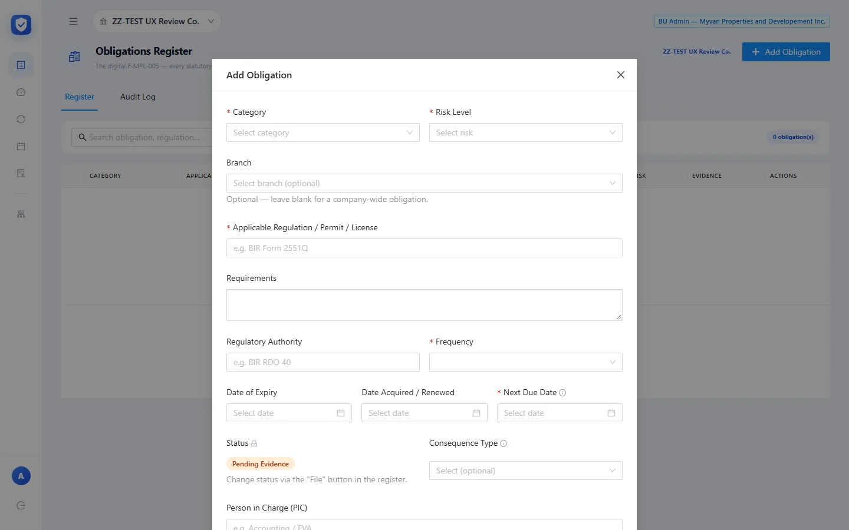
Task: Click the sync arrows icon in the sidebar
Action: tap(21, 120)
